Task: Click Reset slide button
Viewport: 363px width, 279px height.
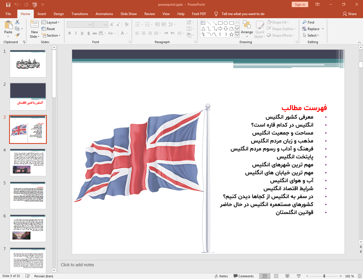Action: (48, 29)
